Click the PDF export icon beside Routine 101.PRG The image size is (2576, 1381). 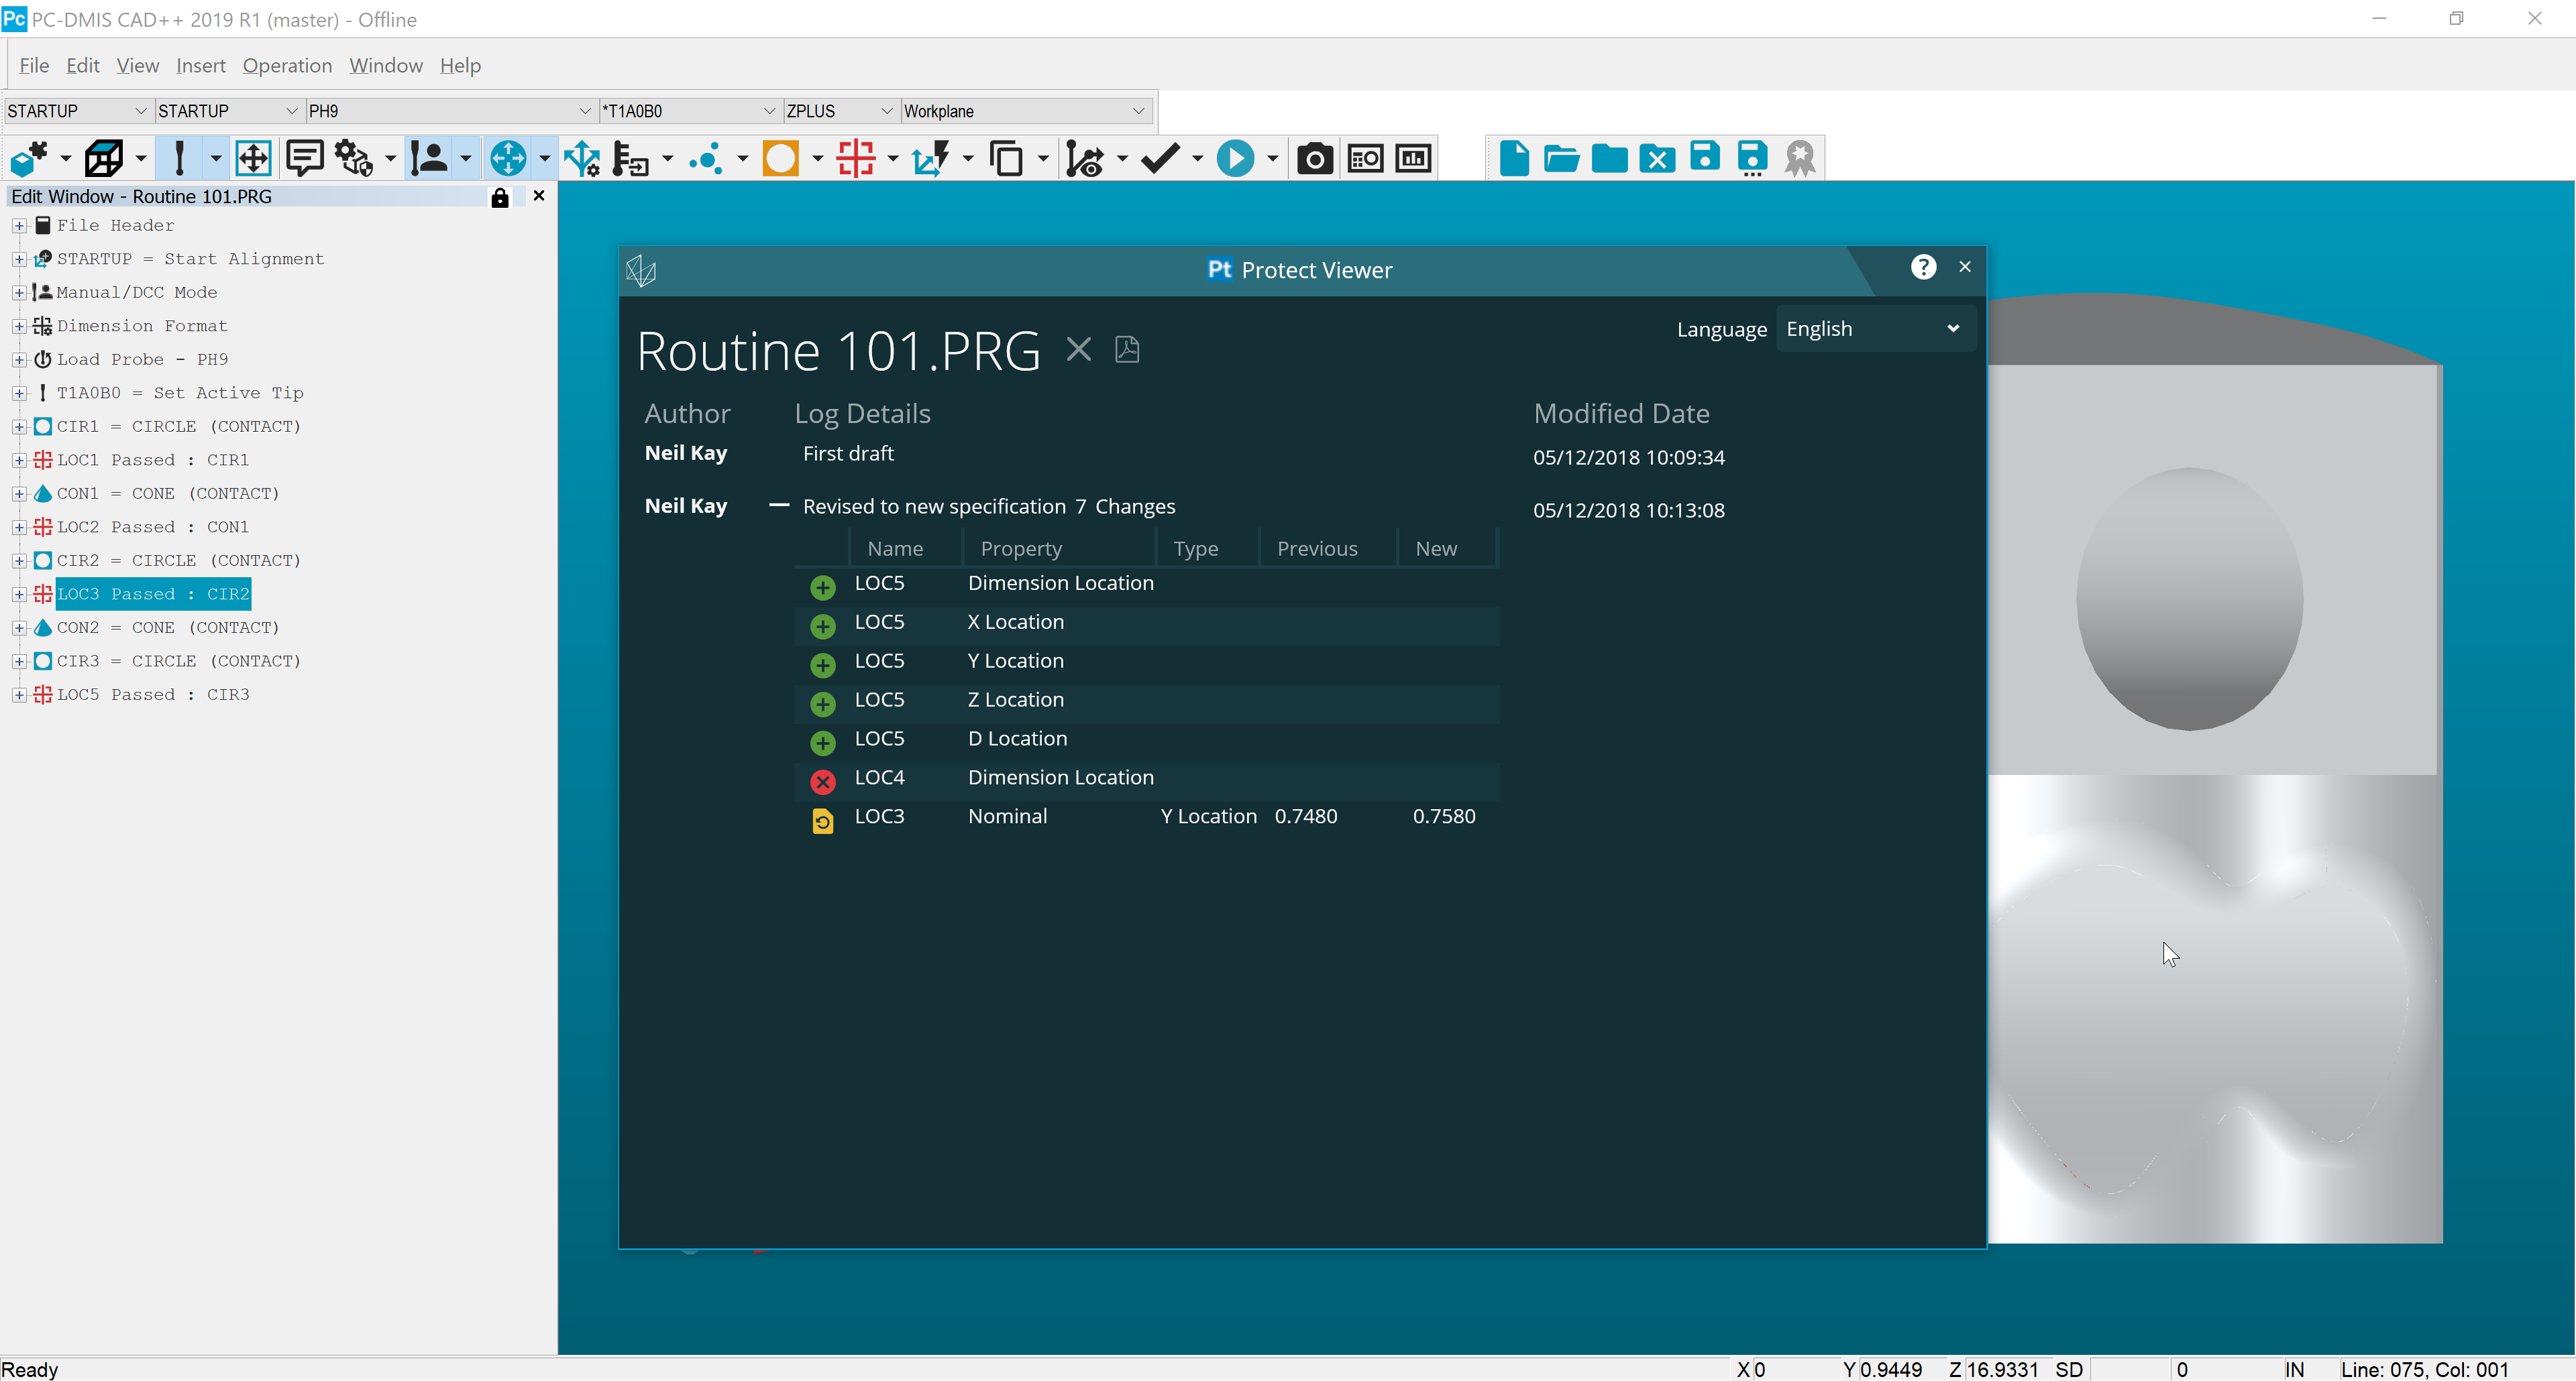click(1127, 349)
